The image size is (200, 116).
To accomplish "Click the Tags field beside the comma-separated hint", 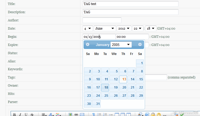I will [x=156, y=77].
